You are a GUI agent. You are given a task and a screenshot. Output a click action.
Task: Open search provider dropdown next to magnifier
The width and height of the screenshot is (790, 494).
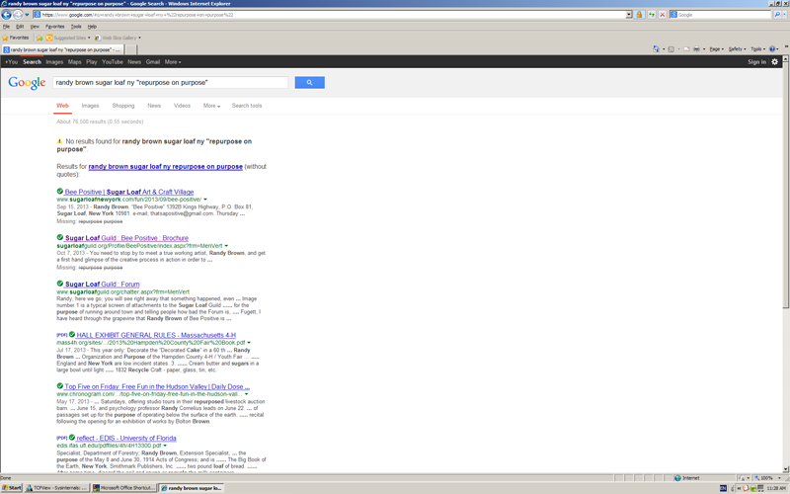784,15
